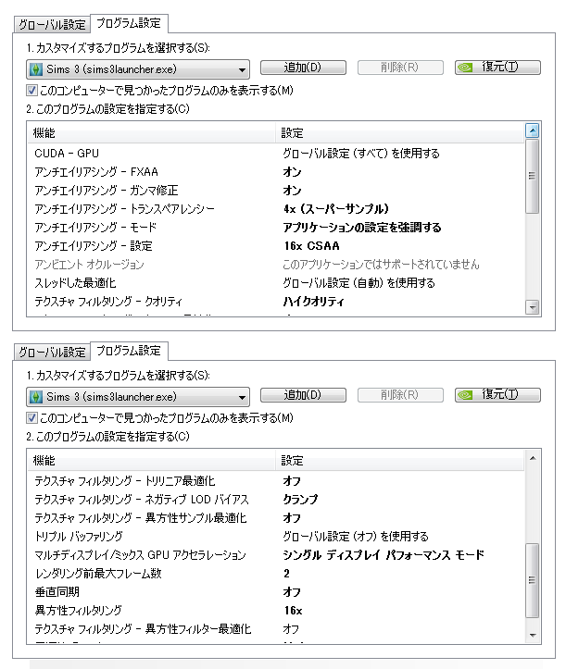Click the 4x (スーパーサンプル) setting value
This screenshot has height=669, width=566.
[x=336, y=209]
